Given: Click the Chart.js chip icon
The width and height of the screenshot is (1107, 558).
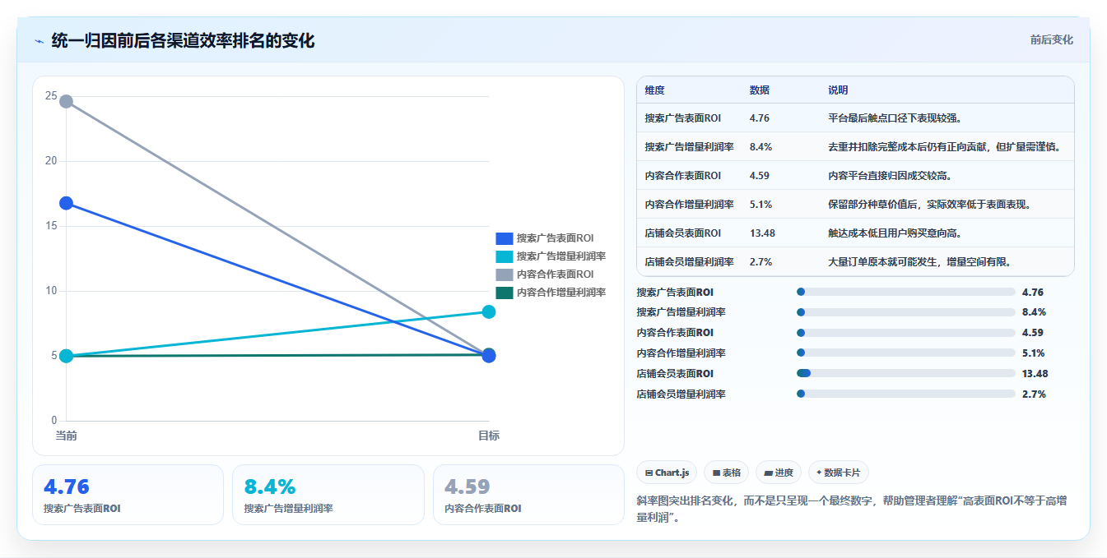Looking at the screenshot, I should 649,473.
